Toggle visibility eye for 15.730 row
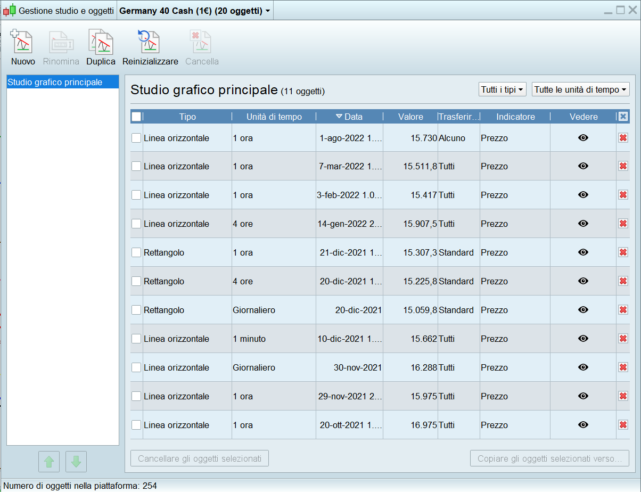This screenshot has width=641, height=492. 583,138
